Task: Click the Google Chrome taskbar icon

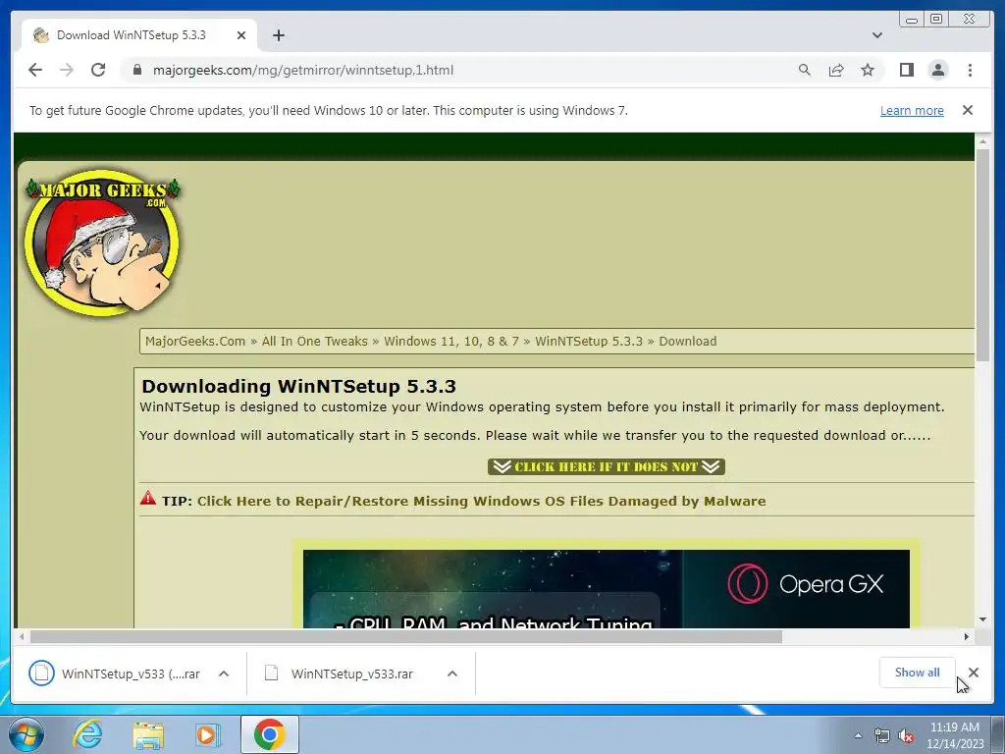Action: point(269,734)
